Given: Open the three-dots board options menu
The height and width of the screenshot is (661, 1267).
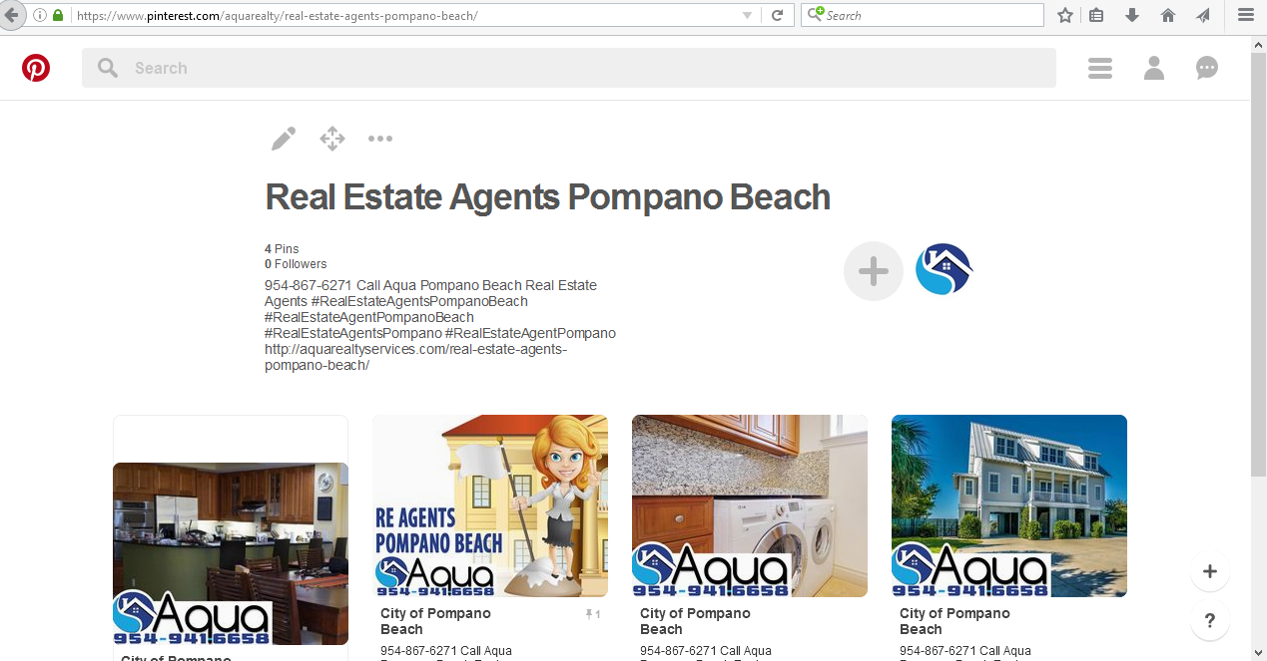Looking at the screenshot, I should (380, 139).
